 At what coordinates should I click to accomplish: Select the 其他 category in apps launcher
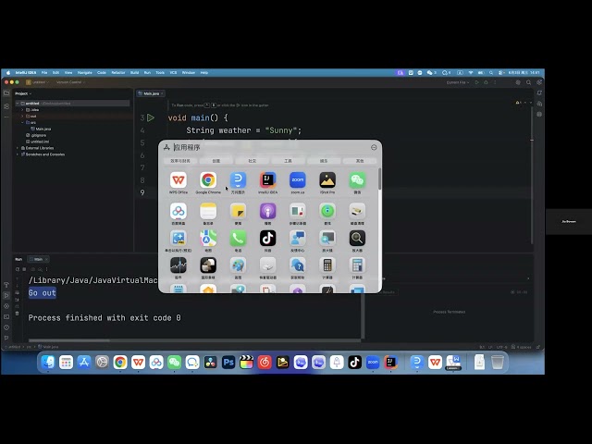pyautogui.click(x=360, y=161)
